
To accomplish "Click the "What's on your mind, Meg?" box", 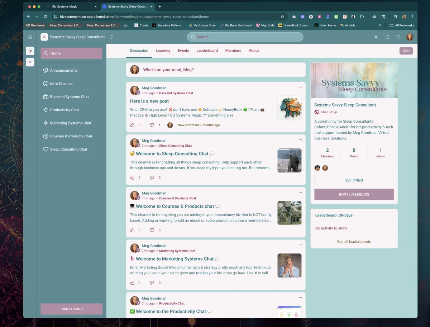I will (x=216, y=70).
